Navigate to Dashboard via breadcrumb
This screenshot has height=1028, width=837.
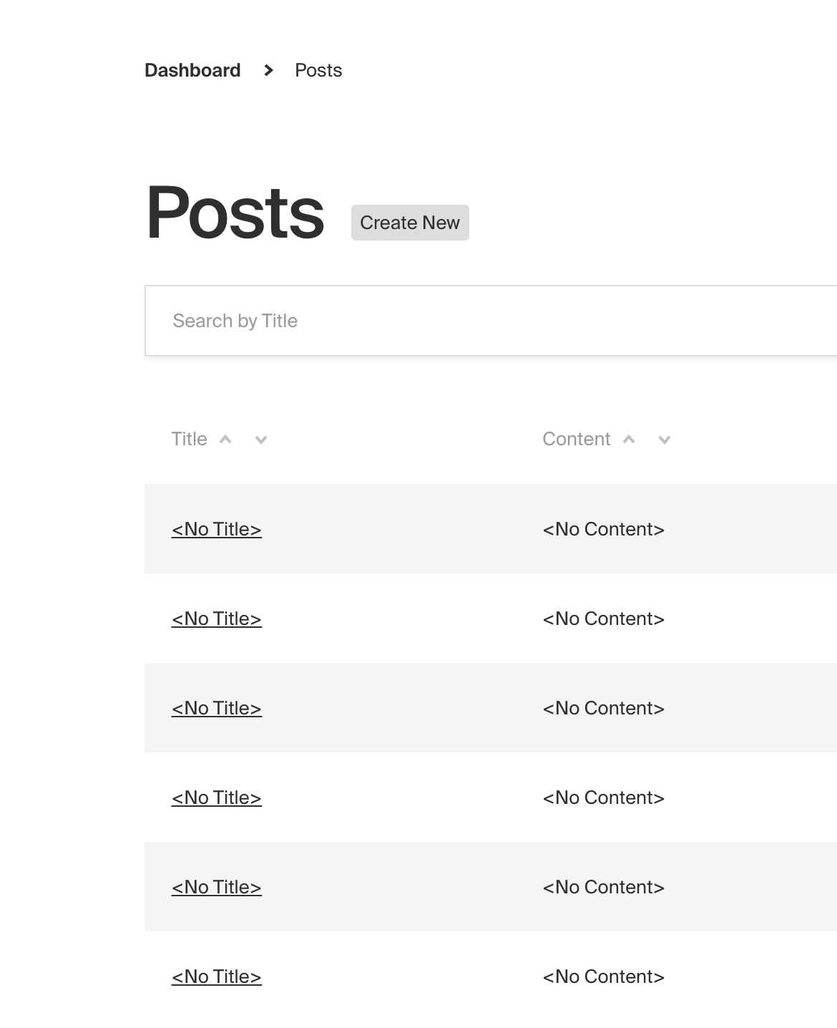point(192,70)
